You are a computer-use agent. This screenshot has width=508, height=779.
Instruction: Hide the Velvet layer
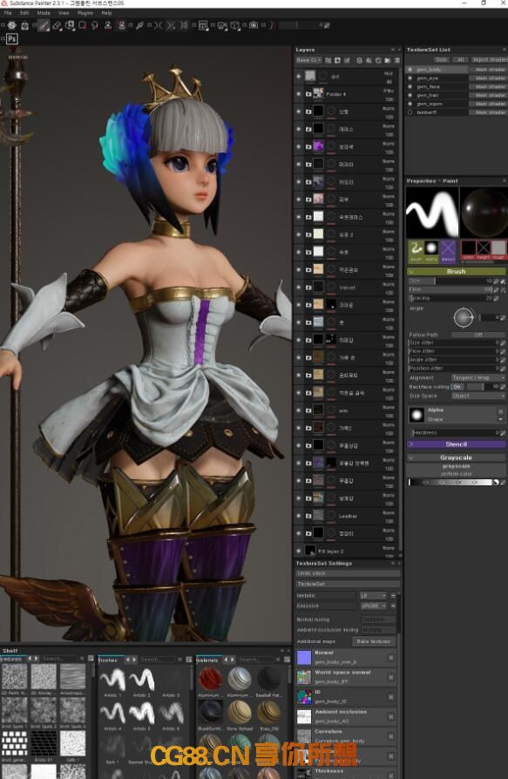coord(299,288)
